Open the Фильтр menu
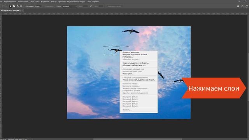This screenshot has width=249, height=140. pyautogui.click(x=54, y=2)
